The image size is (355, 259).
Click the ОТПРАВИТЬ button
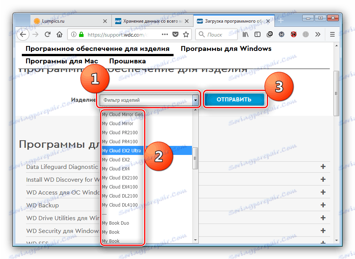[234, 100]
